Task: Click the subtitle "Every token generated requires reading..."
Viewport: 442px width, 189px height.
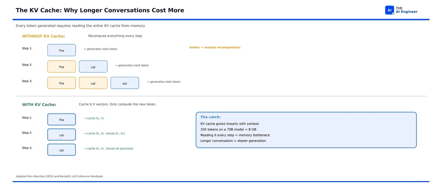Action: tap(81, 26)
